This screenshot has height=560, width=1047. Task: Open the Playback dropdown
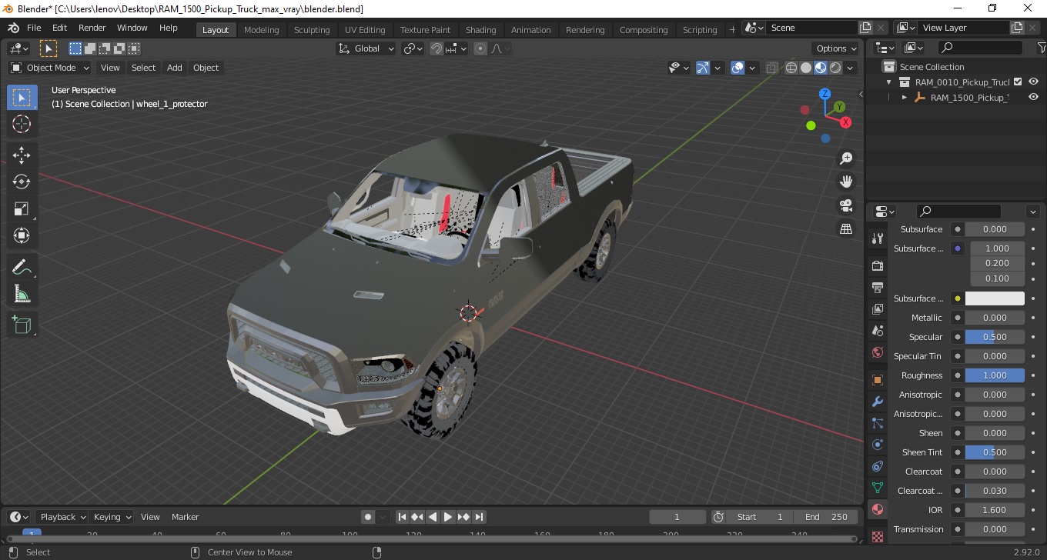pos(63,517)
